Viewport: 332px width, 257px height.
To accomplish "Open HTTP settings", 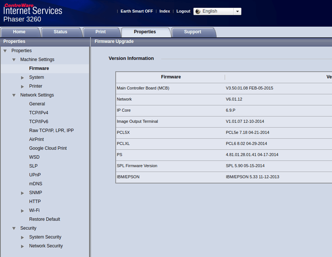I will coord(35,202).
